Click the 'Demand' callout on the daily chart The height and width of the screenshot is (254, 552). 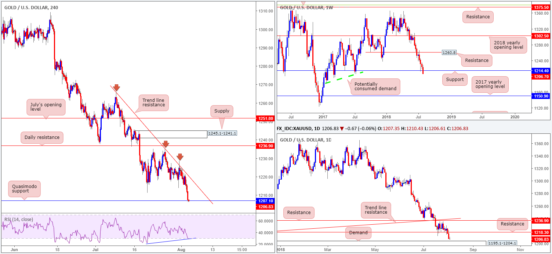click(x=358, y=232)
